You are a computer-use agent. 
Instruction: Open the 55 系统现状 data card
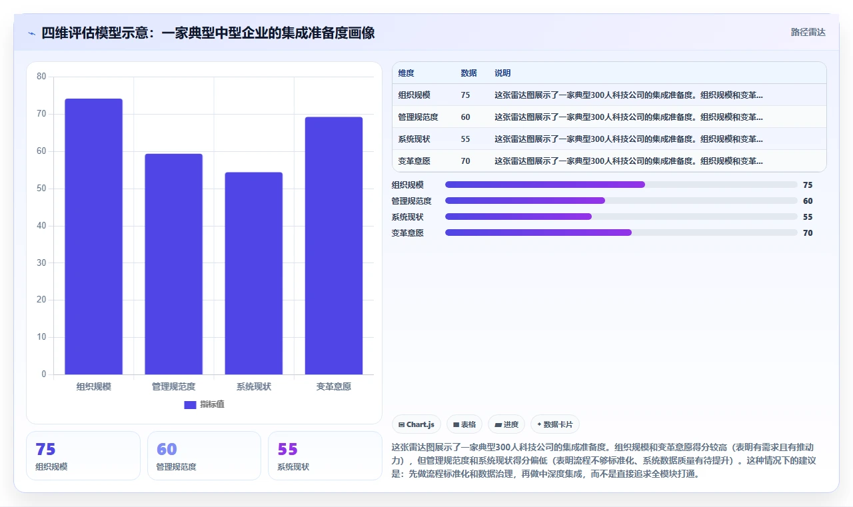[325, 456]
